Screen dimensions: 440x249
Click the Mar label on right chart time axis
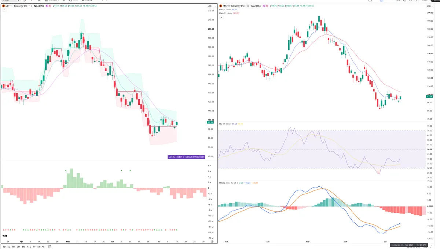point(226,242)
